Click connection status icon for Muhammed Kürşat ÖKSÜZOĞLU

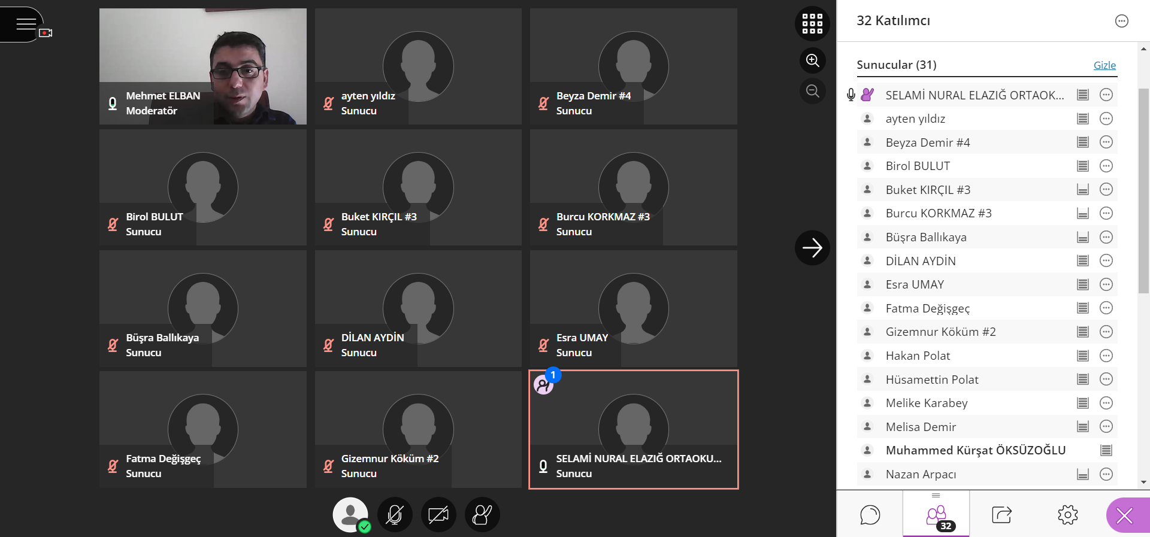(x=1106, y=450)
